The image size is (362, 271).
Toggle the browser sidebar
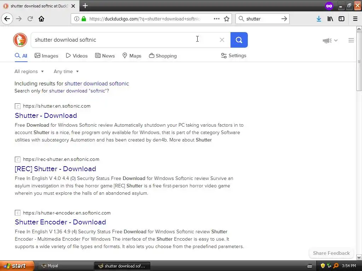(x=341, y=19)
